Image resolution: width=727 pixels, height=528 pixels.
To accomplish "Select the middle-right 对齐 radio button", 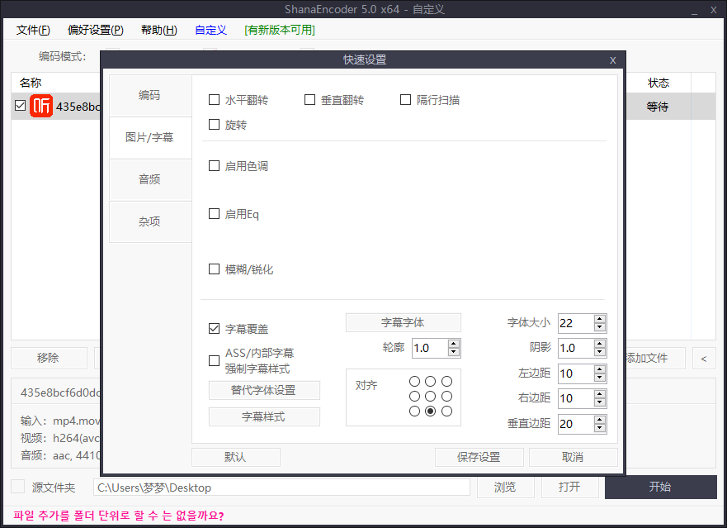I will click(x=446, y=396).
